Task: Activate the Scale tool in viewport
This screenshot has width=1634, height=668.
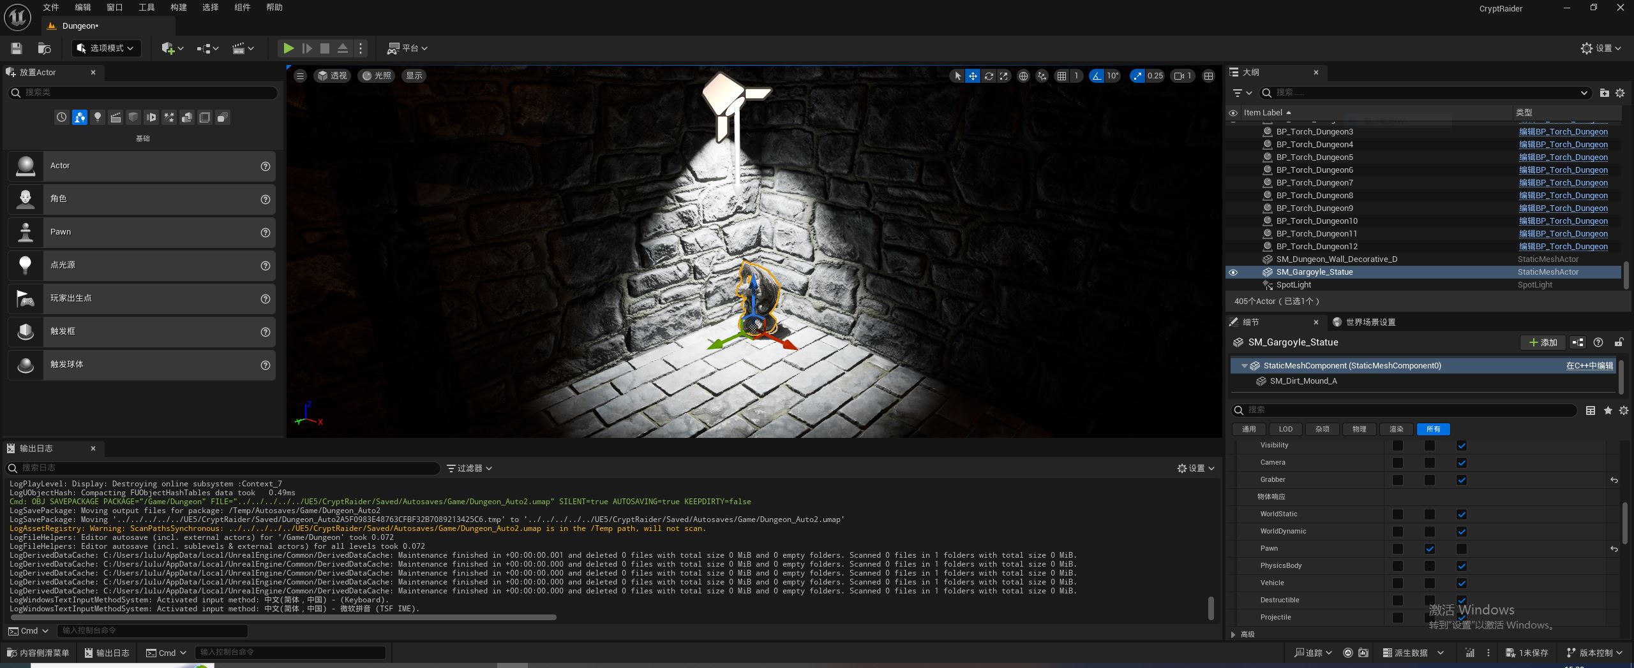Action: pos(1004,76)
